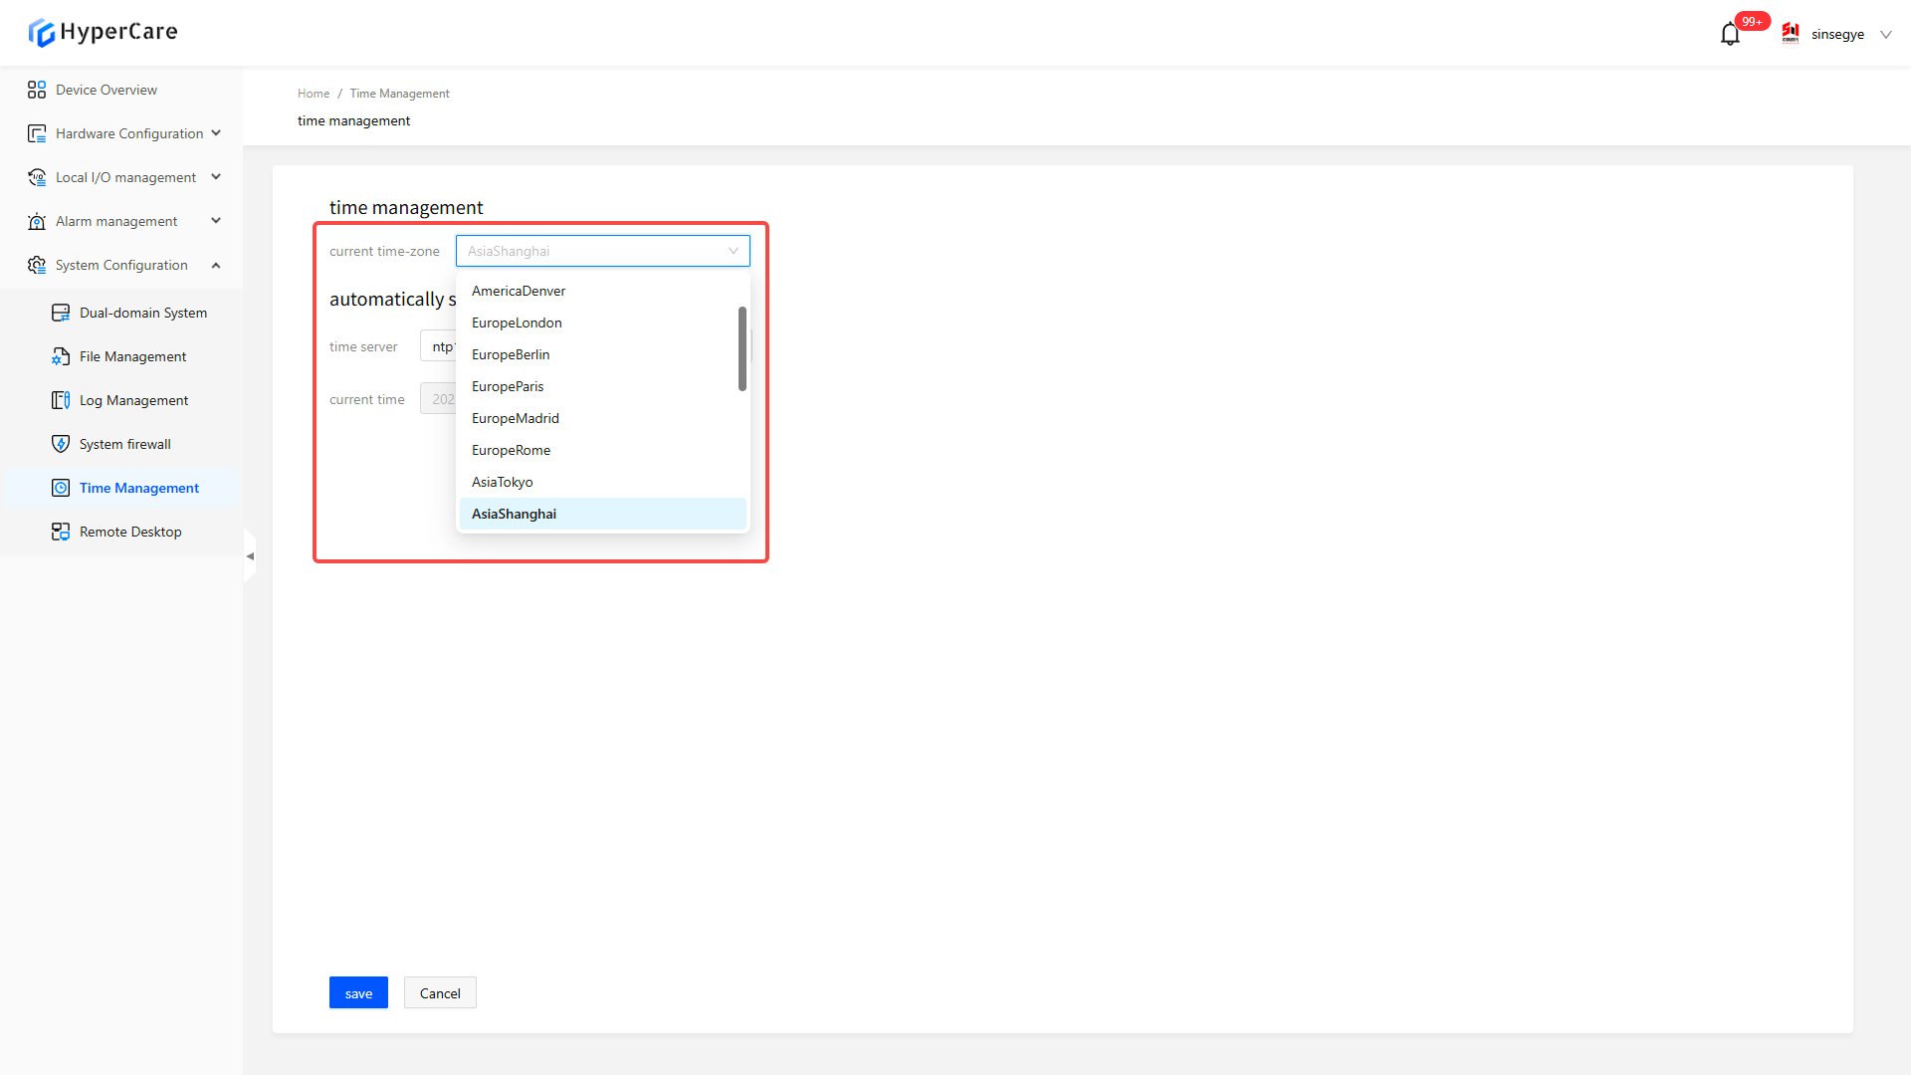Click the File Management icon
1911x1075 pixels.
tap(61, 356)
